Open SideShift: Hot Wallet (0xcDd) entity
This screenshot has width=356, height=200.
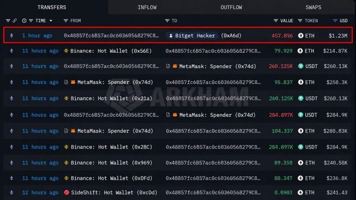pyautogui.click(x=114, y=193)
